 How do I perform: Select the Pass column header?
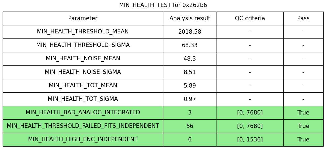click(x=303, y=18)
